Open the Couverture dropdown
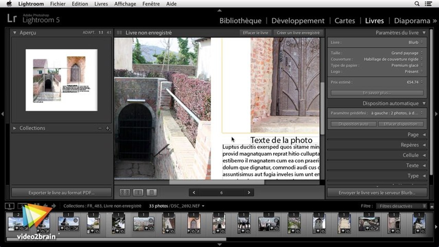This screenshot has height=247, width=439. point(394,59)
